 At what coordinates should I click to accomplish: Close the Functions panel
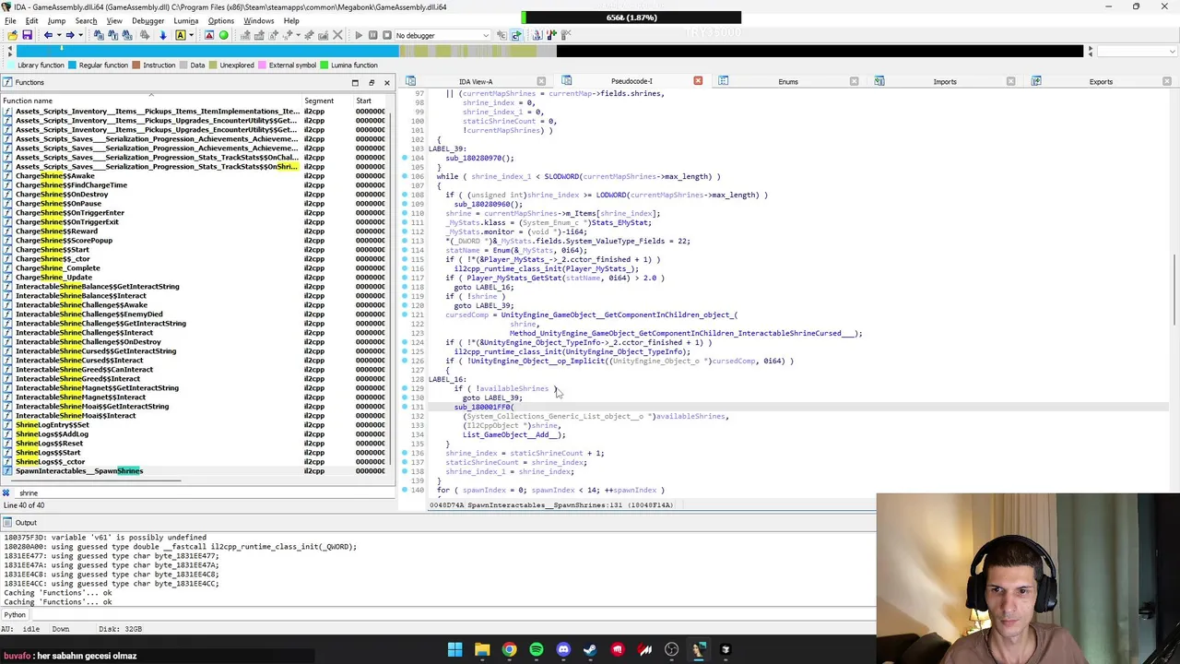tap(386, 83)
